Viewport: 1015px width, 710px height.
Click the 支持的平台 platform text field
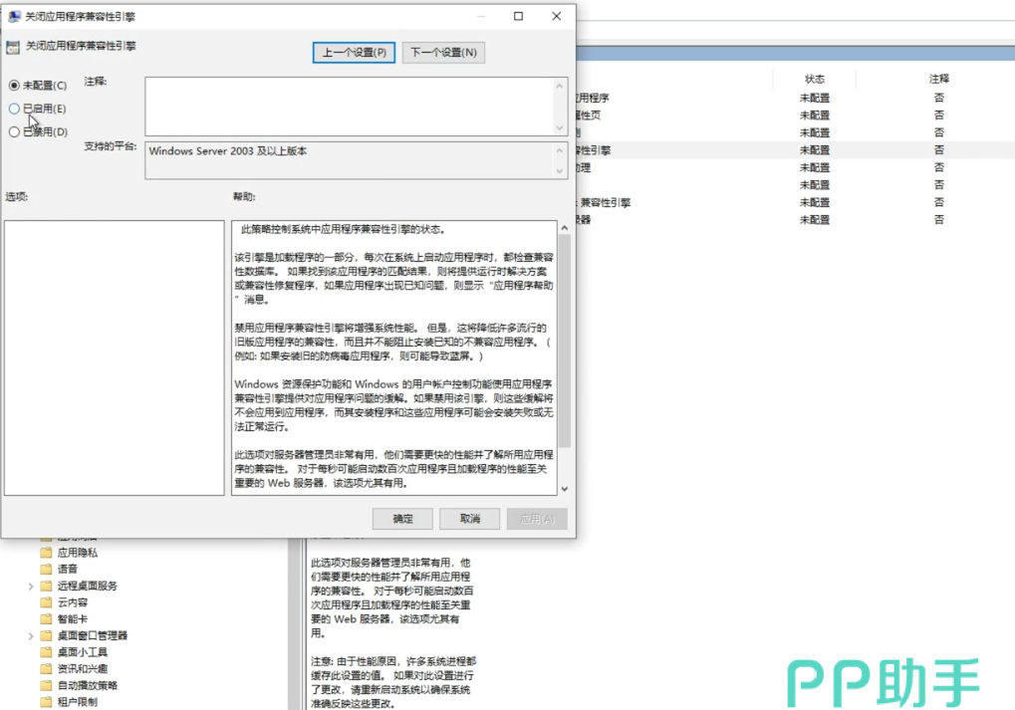click(349, 160)
